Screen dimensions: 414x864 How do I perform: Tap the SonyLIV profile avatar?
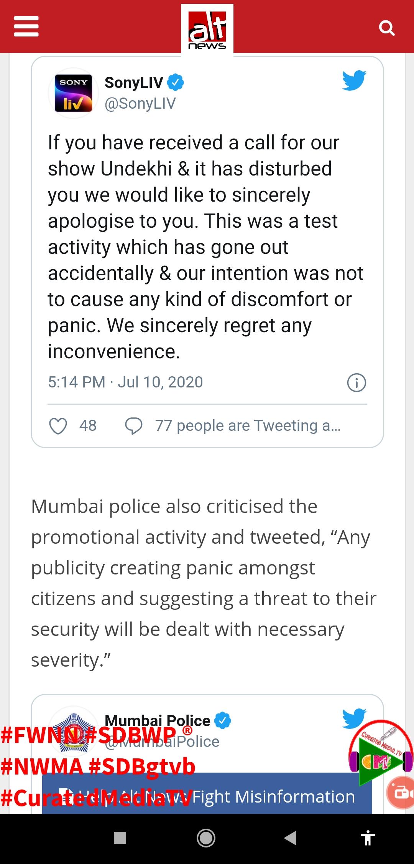(73, 93)
